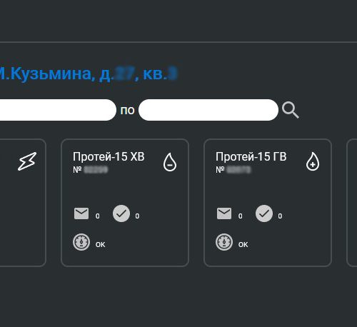Image resolution: width=357 pixels, height=327 pixels.
Task: Click checkmark circle icon on Протей-15 ГВ card
Action: [264, 213]
